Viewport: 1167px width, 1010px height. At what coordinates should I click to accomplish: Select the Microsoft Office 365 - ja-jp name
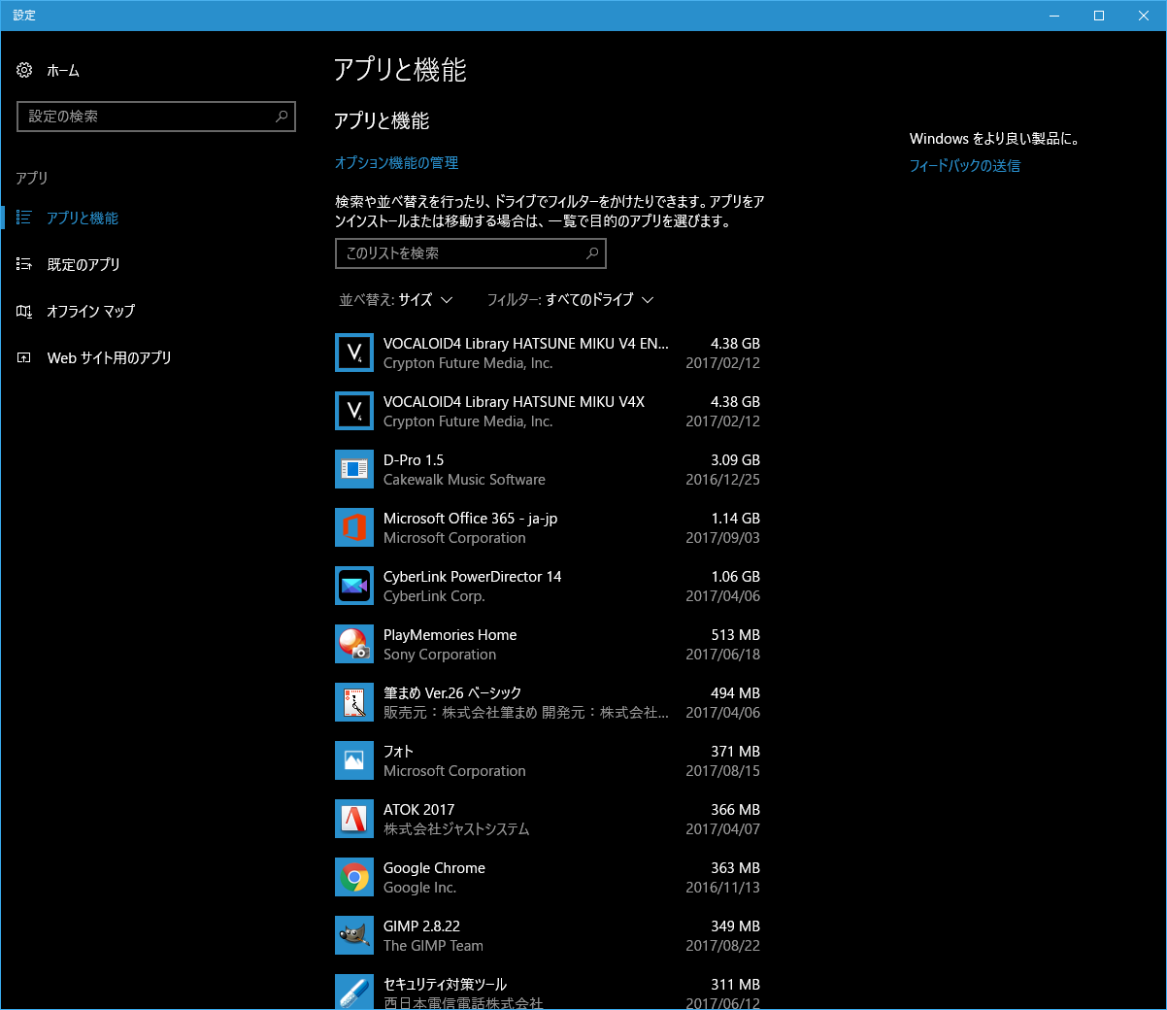coord(471,519)
